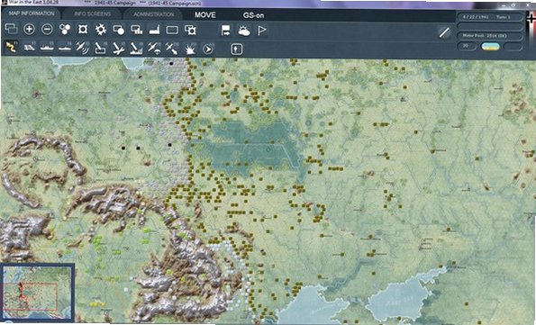Image resolution: width=536 pixels, height=325 pixels.
Task: Click the date and Turn 1 field
Action: 490,17
